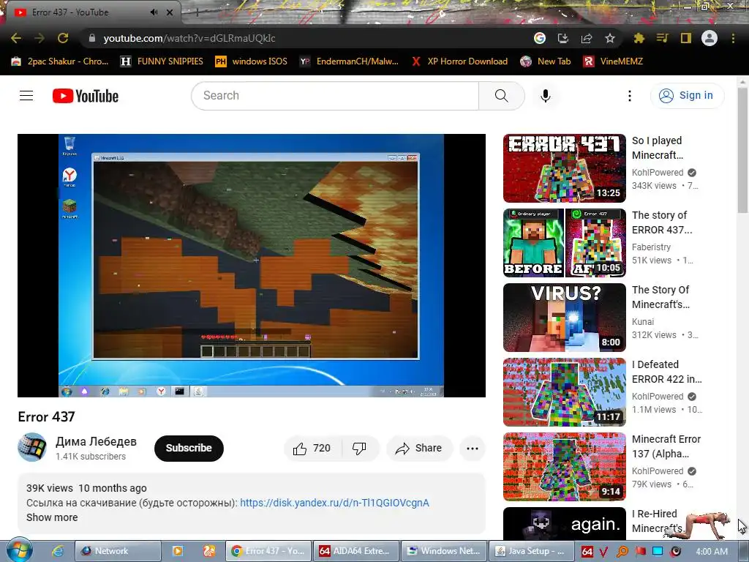Like the video with thumbs-up 720
Screen dimensions: 749x562
point(312,449)
